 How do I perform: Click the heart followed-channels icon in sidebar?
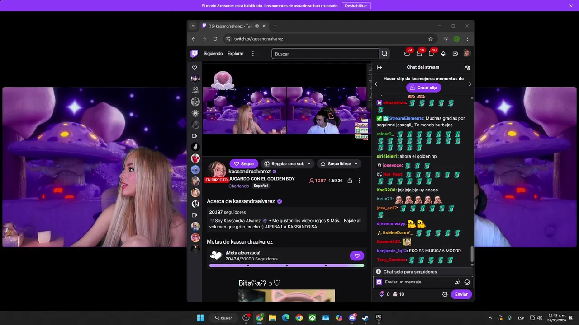coord(195,68)
